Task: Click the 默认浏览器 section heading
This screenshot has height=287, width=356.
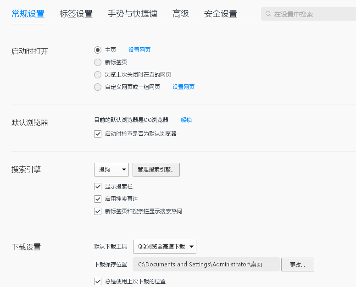Action: 30,123
